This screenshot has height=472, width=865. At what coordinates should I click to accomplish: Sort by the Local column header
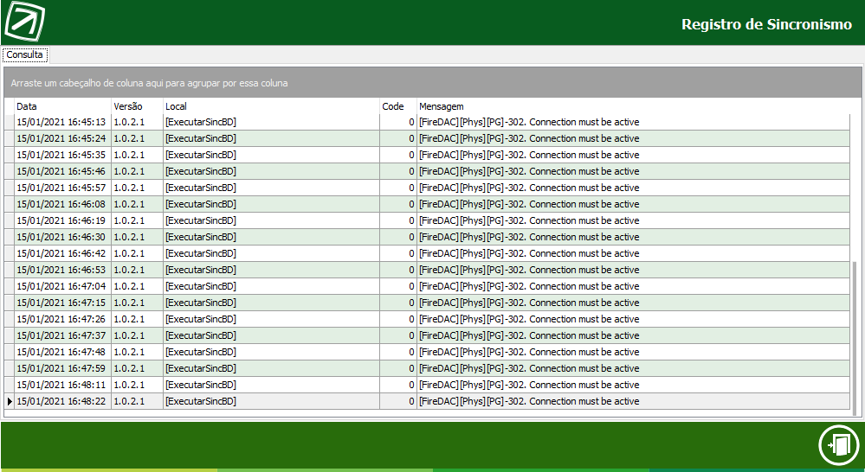coord(271,106)
